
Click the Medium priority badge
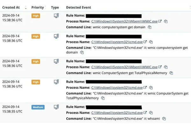tap(38, 107)
